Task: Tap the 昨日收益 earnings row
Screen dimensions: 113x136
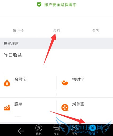Action: tap(56, 61)
